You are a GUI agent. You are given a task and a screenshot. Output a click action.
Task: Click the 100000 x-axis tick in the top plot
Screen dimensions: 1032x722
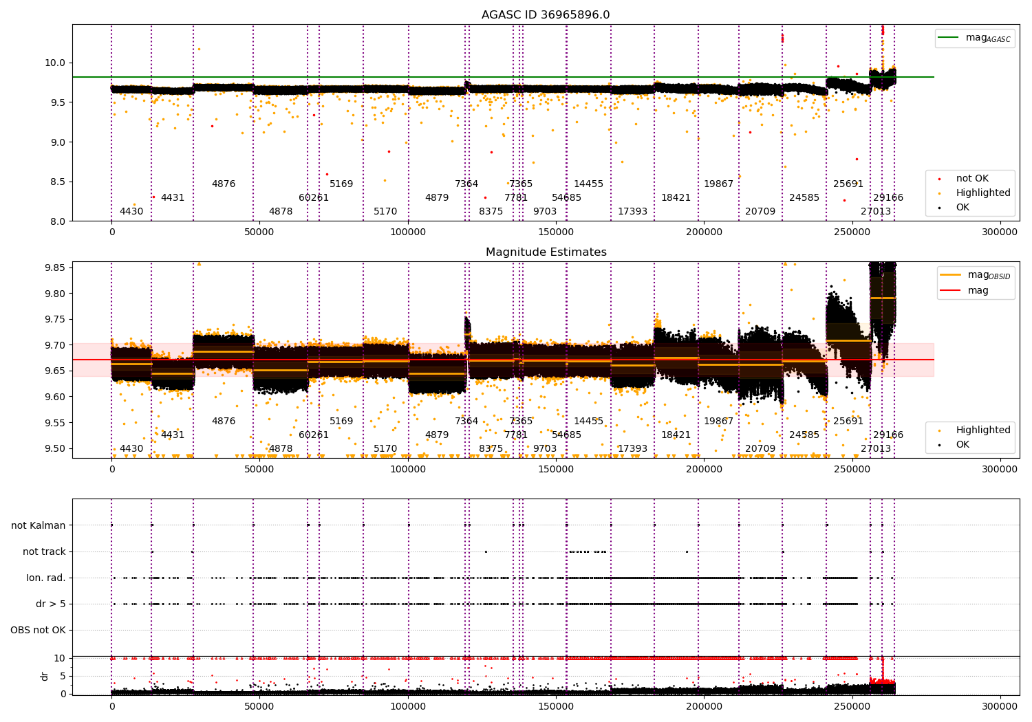408,232
